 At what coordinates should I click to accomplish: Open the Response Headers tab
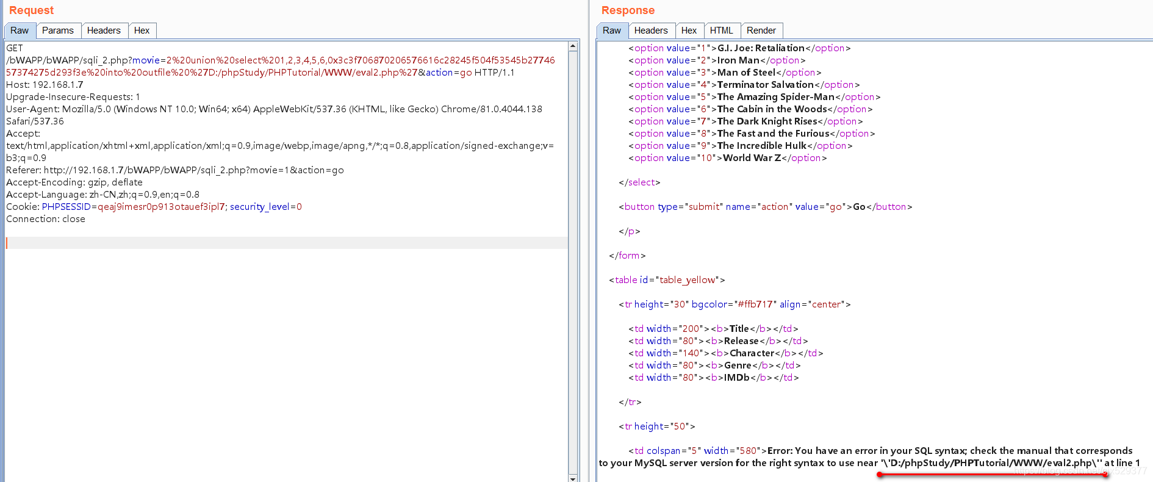click(x=651, y=31)
